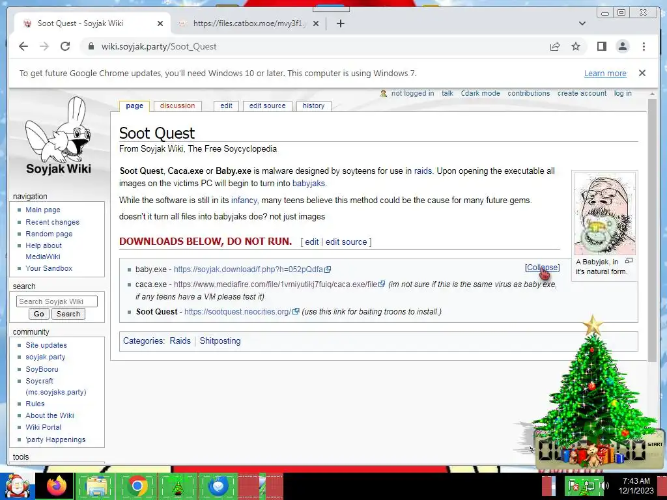The height and width of the screenshot is (500, 667).
Task: Select the page tab
Action: click(134, 106)
